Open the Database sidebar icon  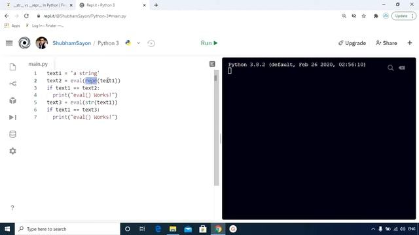(x=12, y=134)
